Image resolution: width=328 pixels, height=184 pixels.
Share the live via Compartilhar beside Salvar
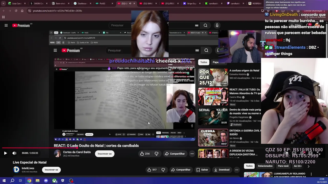click(181, 170)
